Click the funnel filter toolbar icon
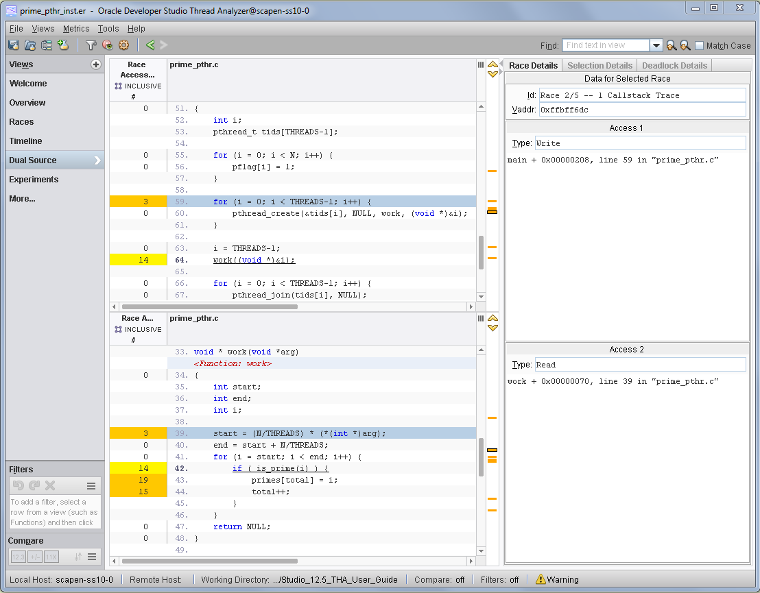 tap(91, 45)
